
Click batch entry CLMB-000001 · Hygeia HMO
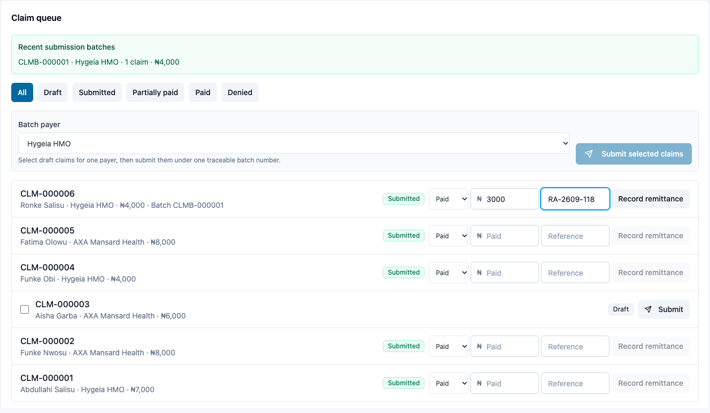point(99,62)
